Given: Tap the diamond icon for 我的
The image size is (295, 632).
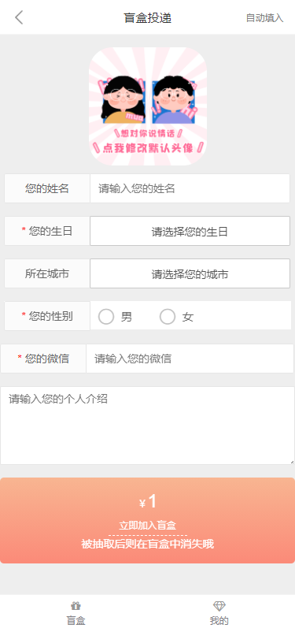Looking at the screenshot, I should click(219, 605).
